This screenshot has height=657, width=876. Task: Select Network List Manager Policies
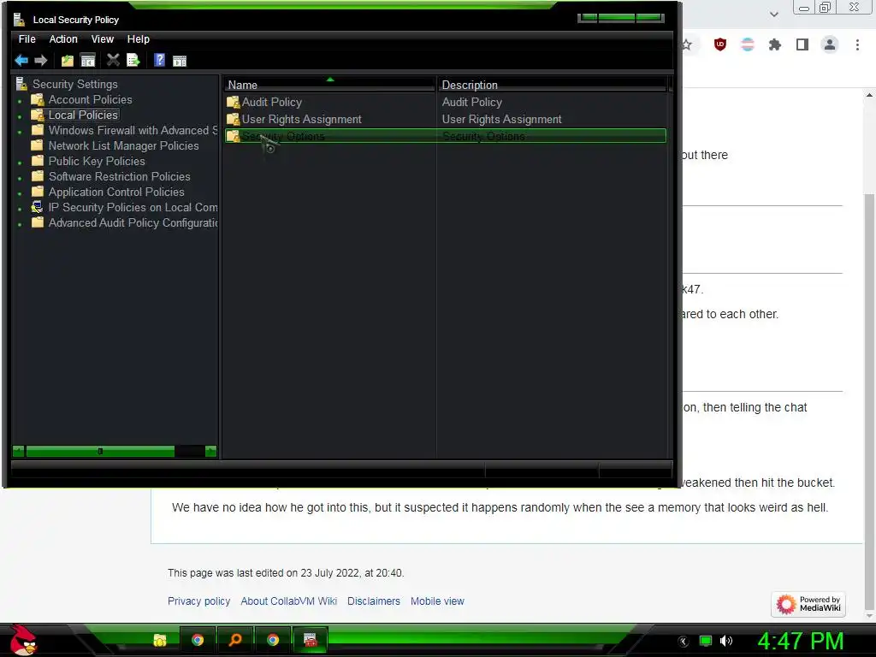[x=123, y=145]
